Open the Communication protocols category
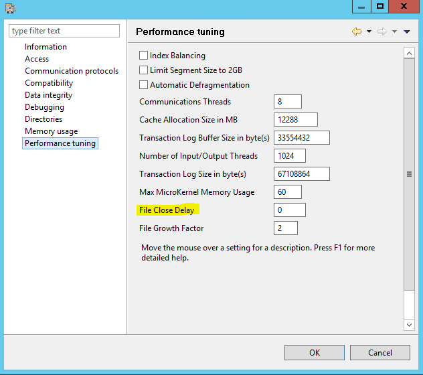This screenshot has width=423, height=375. 72,71
